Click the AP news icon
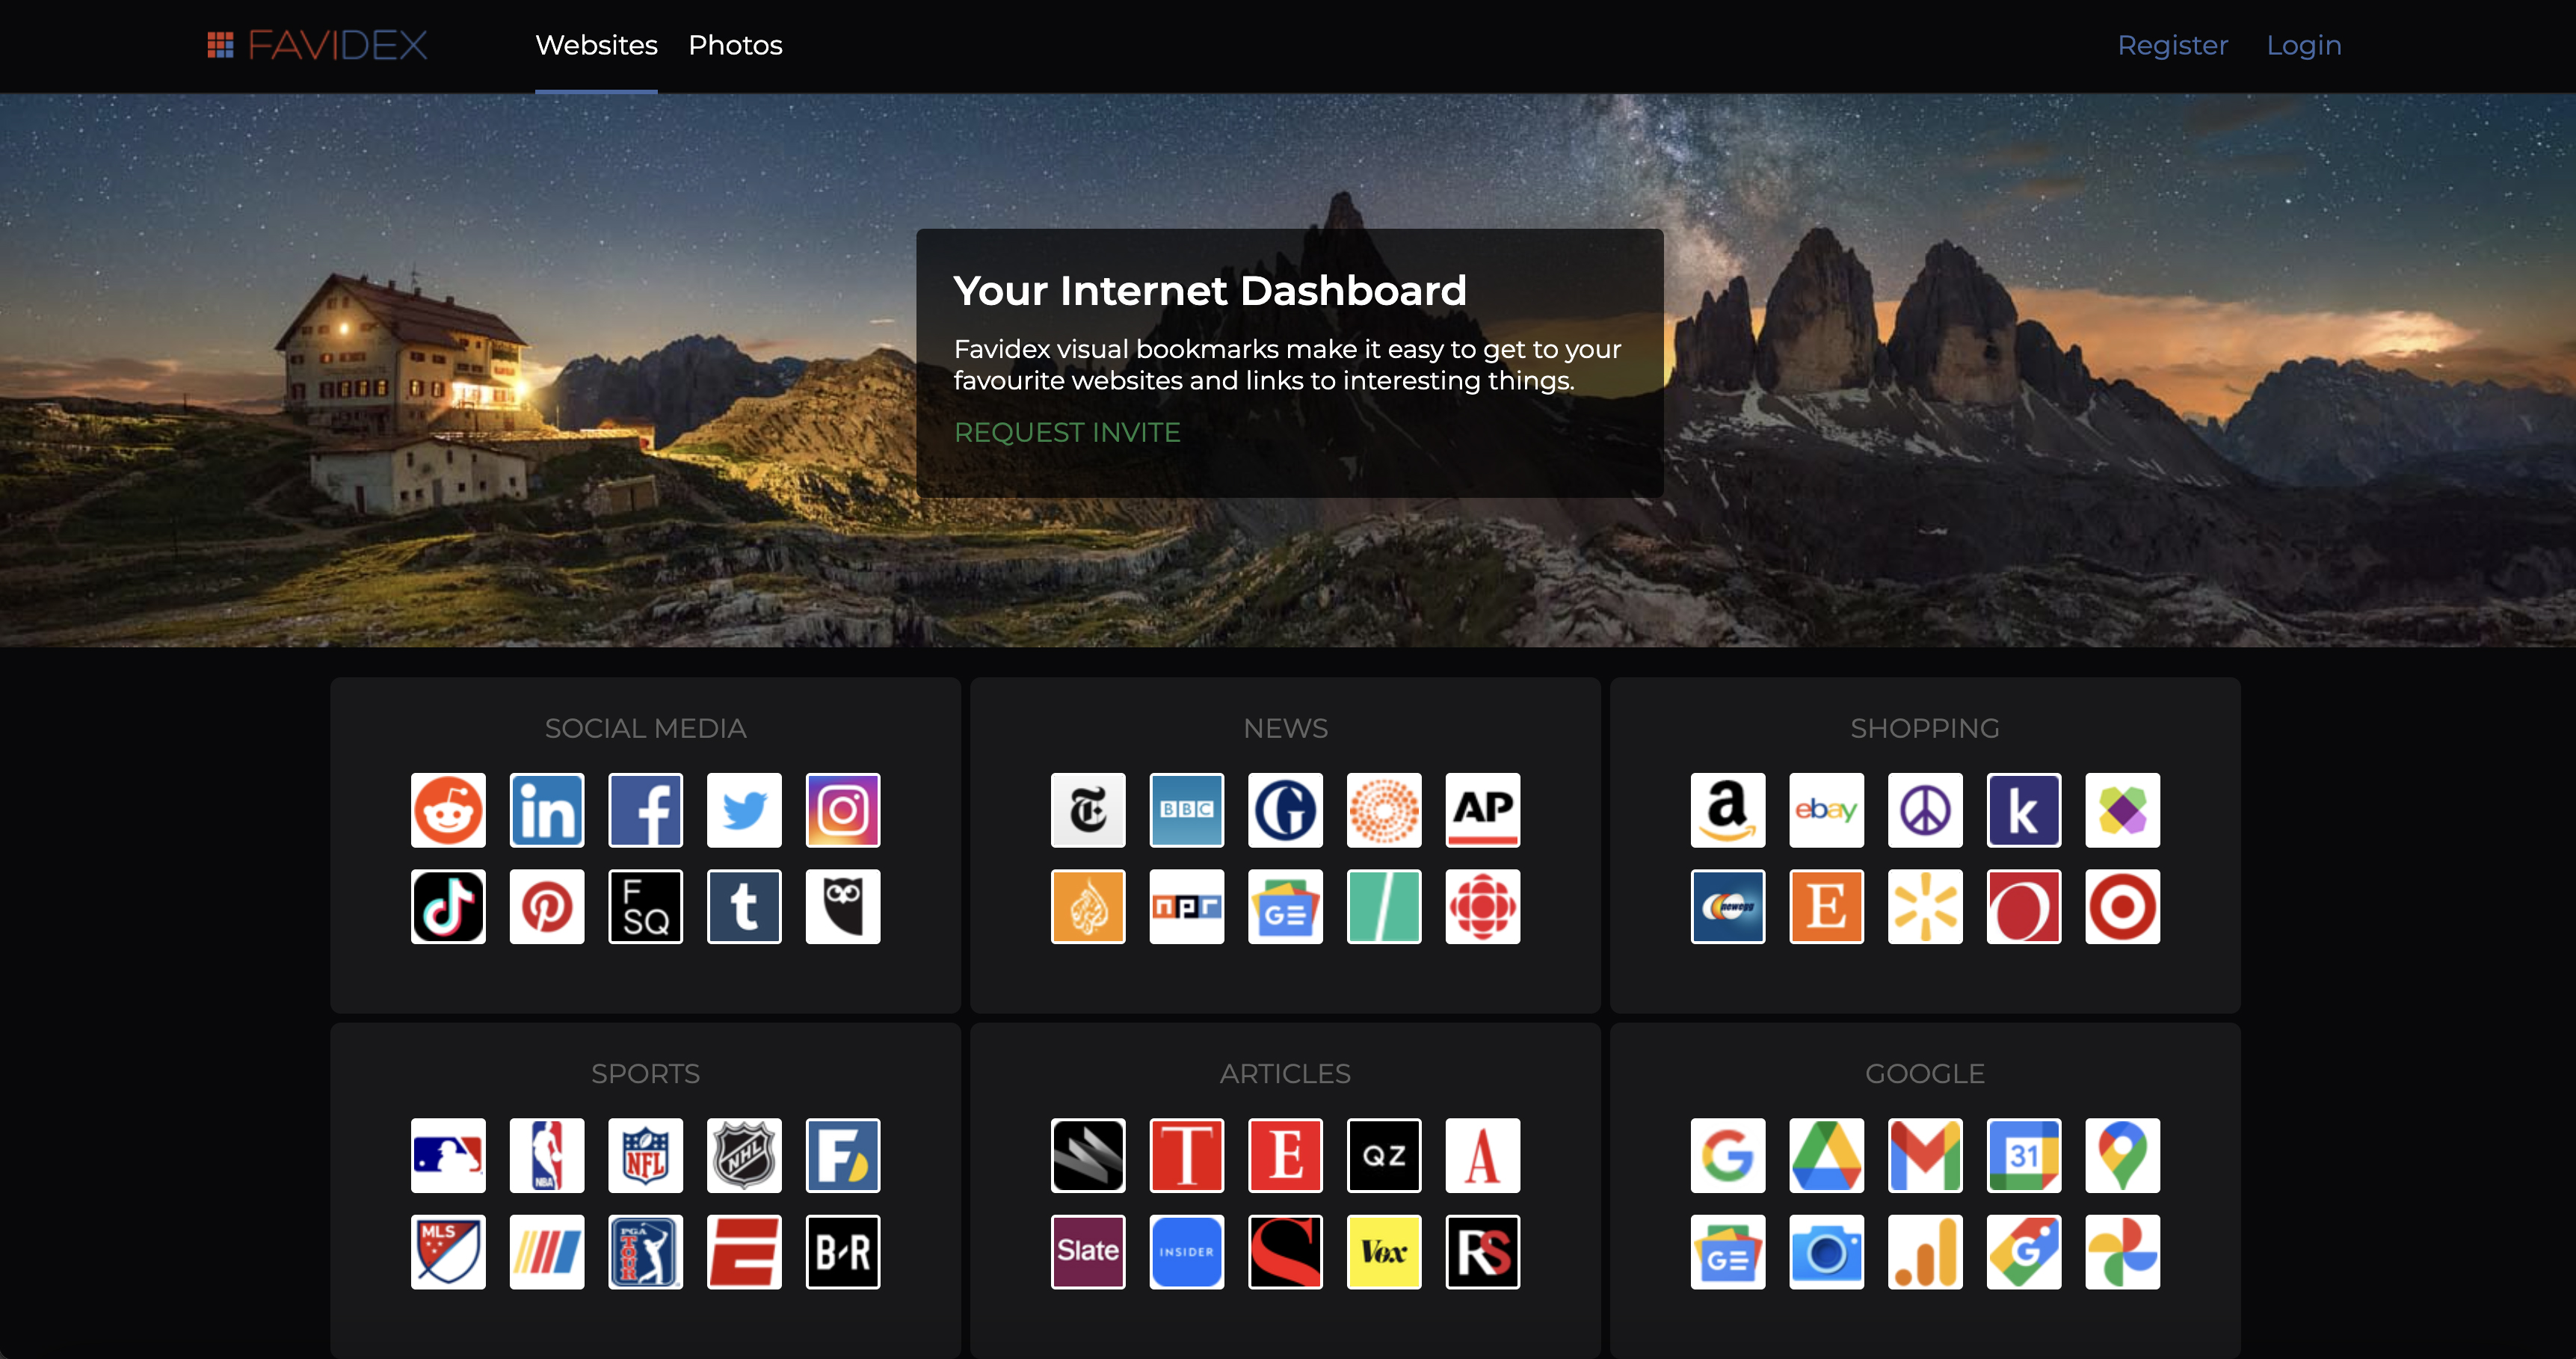The width and height of the screenshot is (2576, 1359). pos(1482,809)
